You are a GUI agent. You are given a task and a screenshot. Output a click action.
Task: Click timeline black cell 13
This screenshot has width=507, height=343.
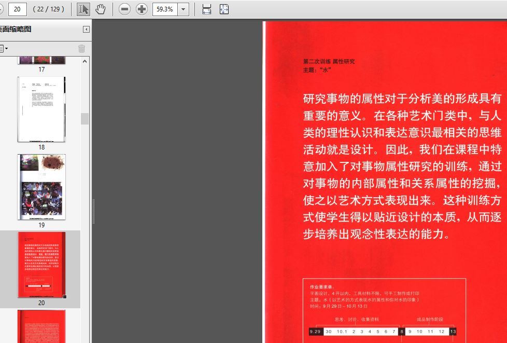(453, 332)
